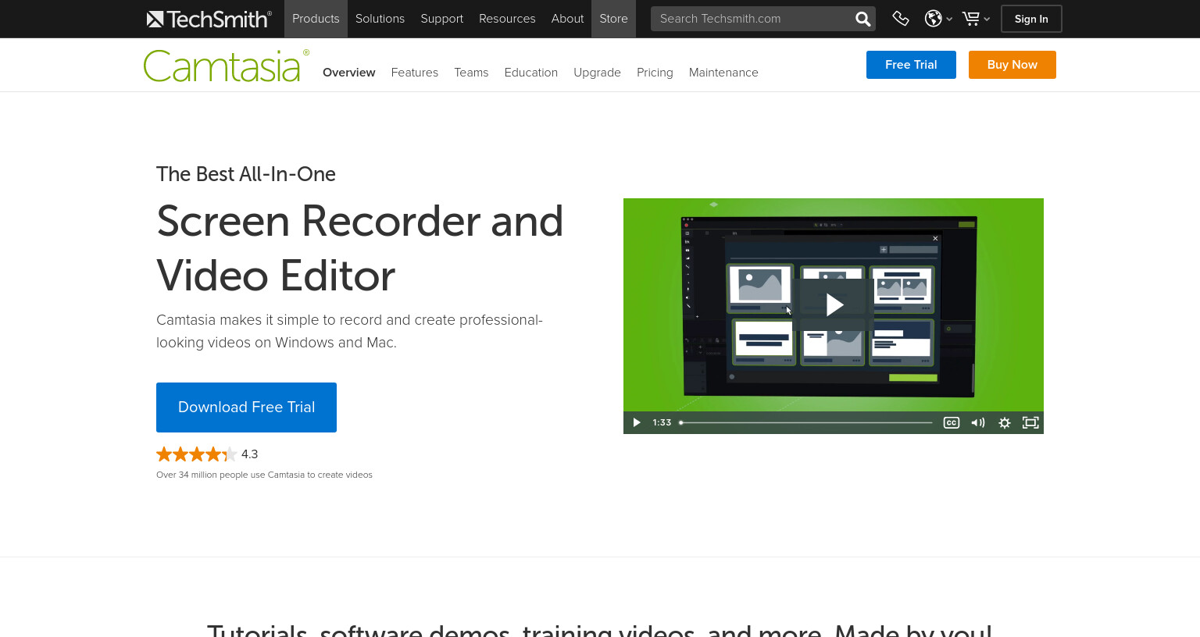Click the video progress bar
Image resolution: width=1200 pixels, height=637 pixels.
[805, 422]
